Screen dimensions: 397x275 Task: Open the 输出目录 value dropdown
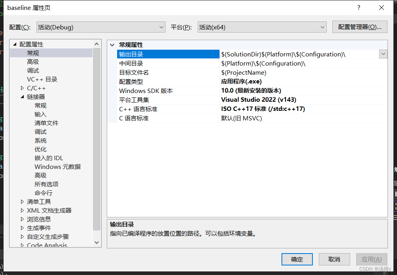coord(383,54)
